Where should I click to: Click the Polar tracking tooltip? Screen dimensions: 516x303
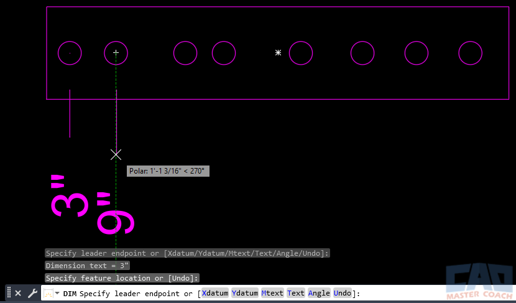pyautogui.click(x=168, y=171)
